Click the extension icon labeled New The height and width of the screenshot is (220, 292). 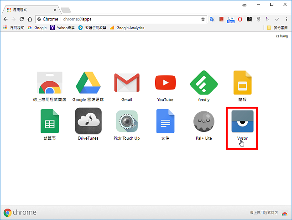(x=231, y=20)
